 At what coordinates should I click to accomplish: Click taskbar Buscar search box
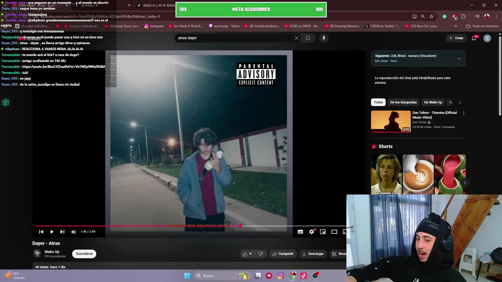pyautogui.click(x=222, y=276)
